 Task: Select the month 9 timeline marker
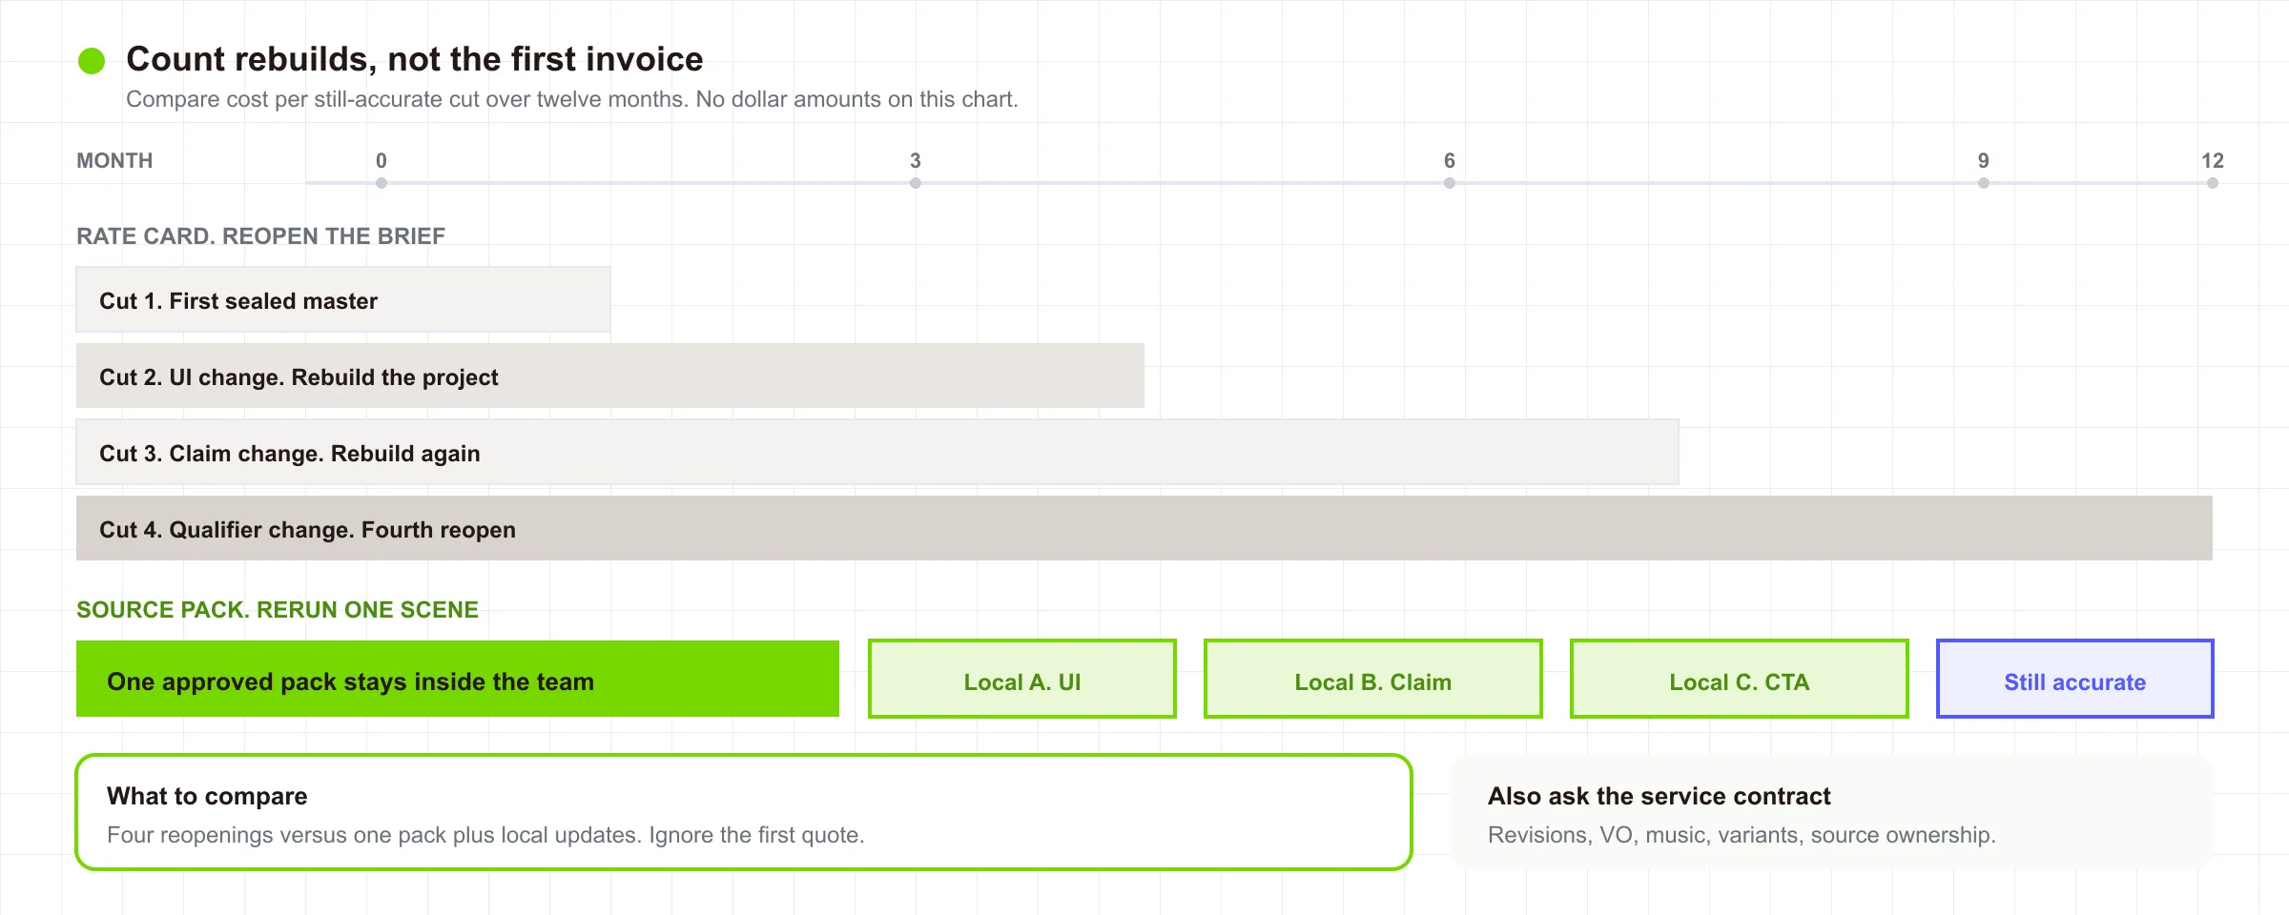point(1984,182)
